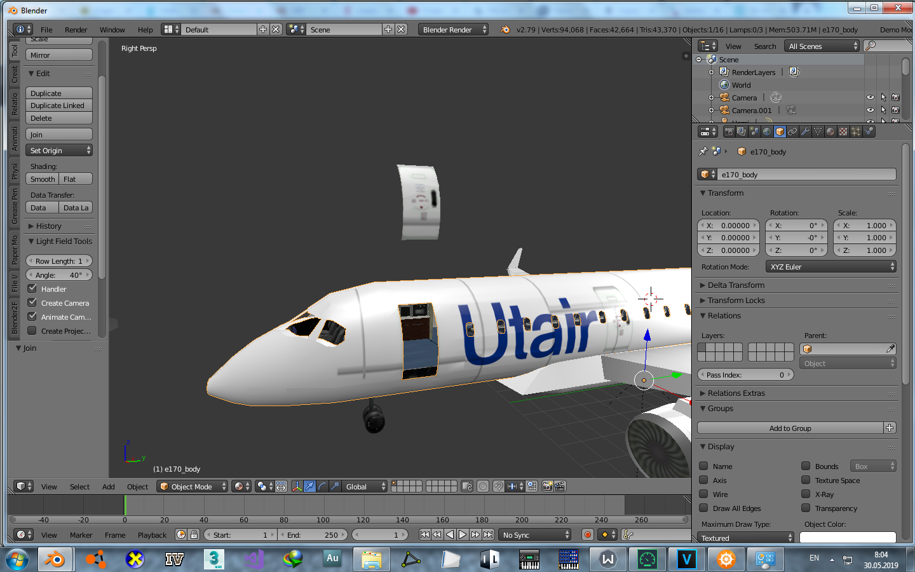Toggle the Animate Cam... checkbox
Image resolution: width=915 pixels, height=572 pixels.
[32, 317]
